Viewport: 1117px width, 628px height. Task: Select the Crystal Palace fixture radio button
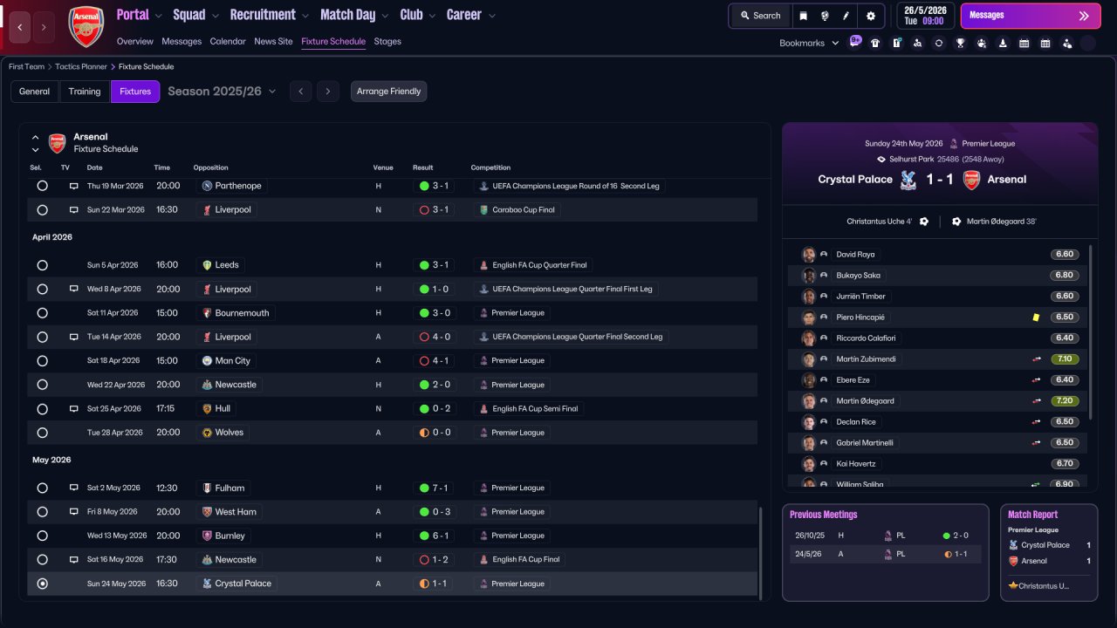tap(42, 584)
